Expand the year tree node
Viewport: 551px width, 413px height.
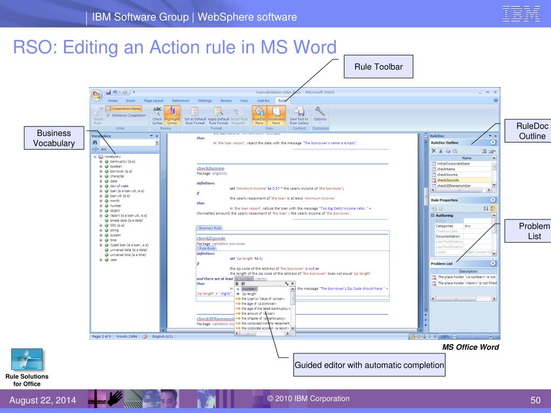(x=101, y=260)
